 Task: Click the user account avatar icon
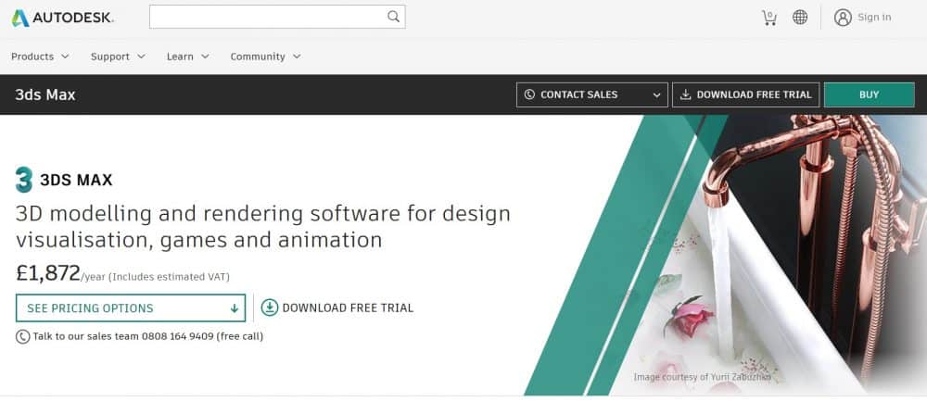843,17
